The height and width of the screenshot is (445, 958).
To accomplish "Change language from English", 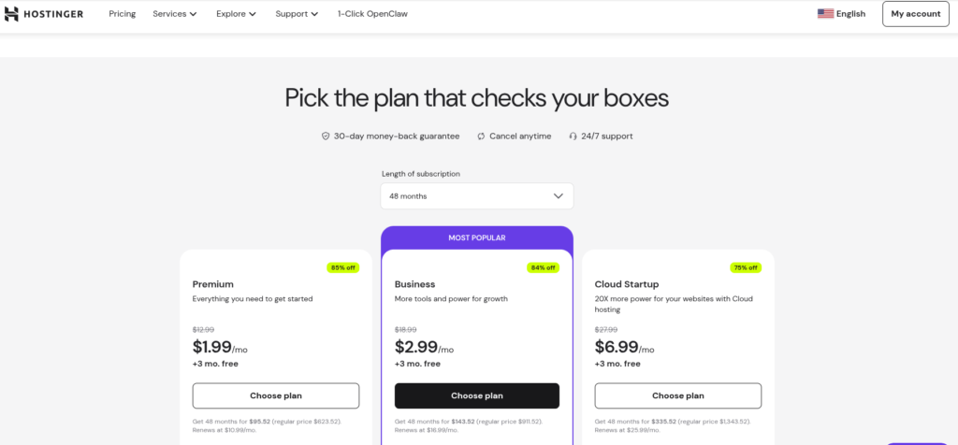I will [x=850, y=14].
